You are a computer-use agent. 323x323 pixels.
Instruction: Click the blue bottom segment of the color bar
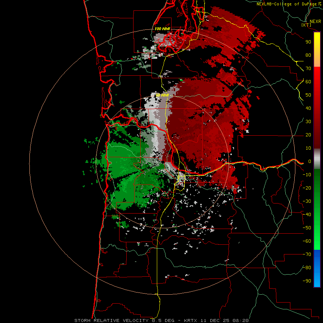[317, 268]
